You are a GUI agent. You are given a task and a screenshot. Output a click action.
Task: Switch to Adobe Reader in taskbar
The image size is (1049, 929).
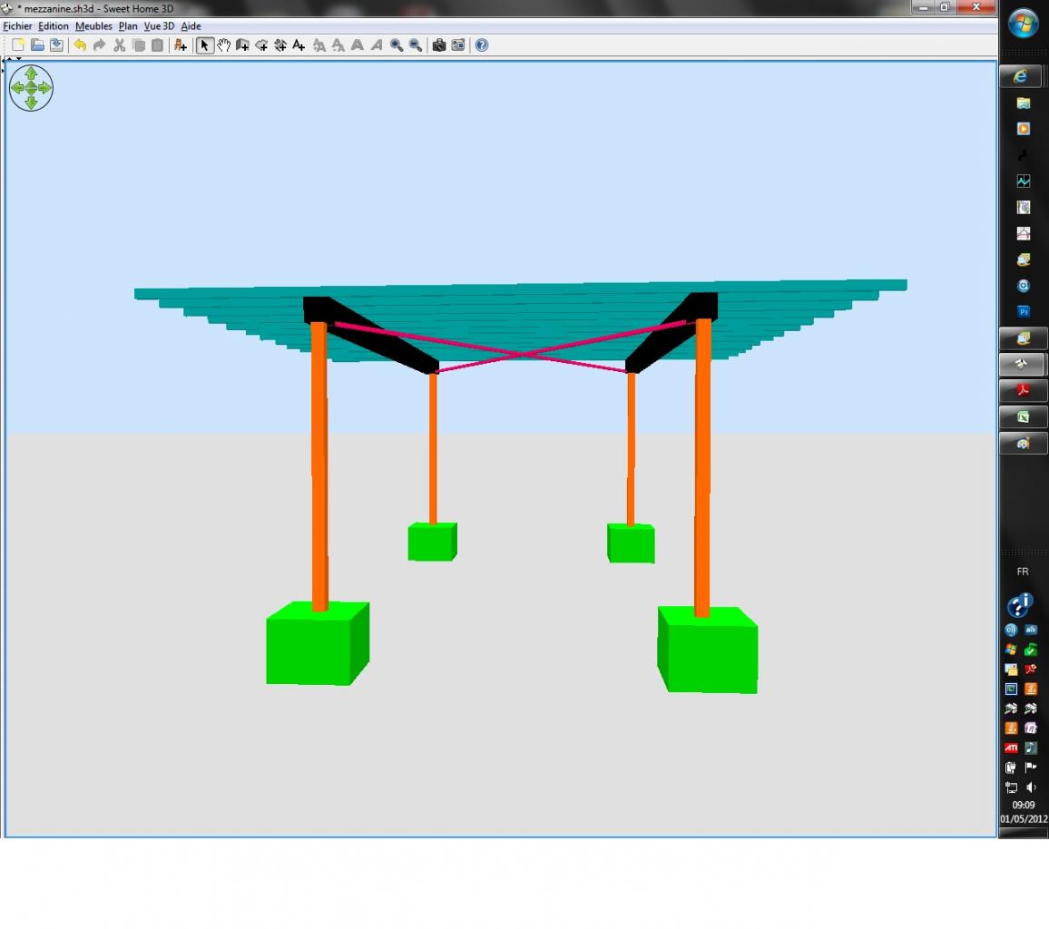(1023, 390)
